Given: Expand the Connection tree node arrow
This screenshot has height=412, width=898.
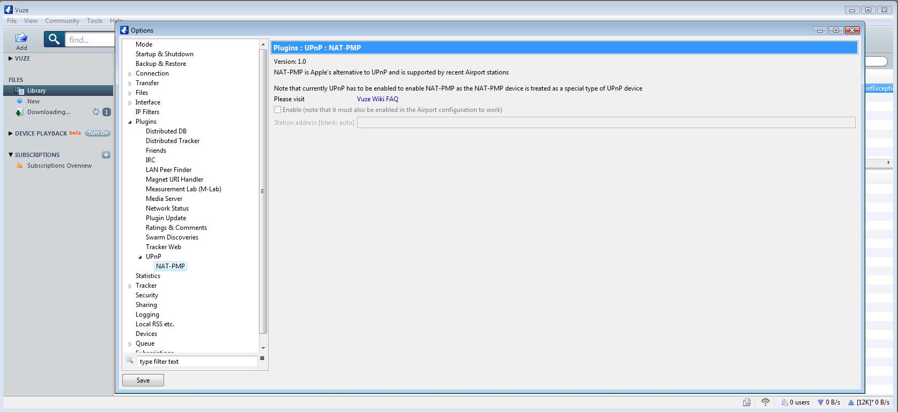Looking at the screenshot, I should (130, 74).
